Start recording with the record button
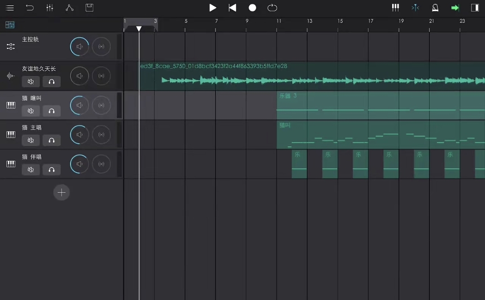Image resolution: width=485 pixels, height=300 pixels. [252, 8]
